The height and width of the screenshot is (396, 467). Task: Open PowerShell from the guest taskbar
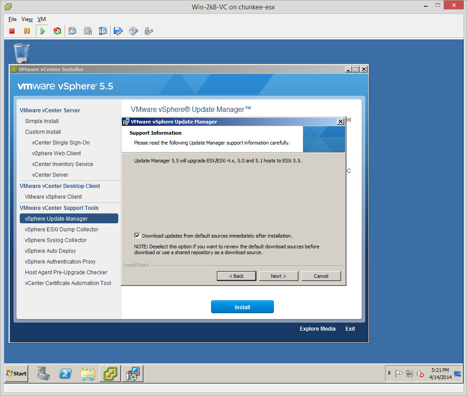tap(65, 374)
